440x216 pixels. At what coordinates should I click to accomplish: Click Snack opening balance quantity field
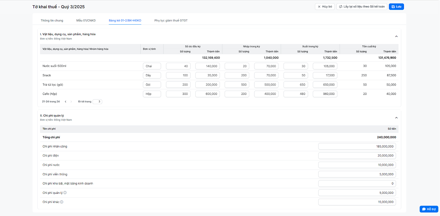178,75
